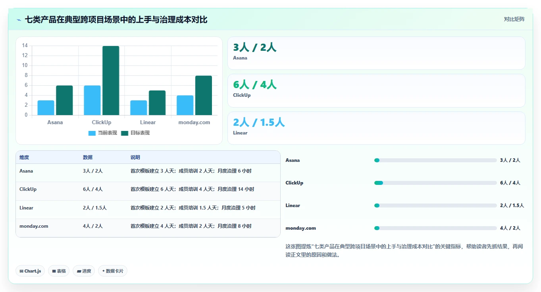Click the Linear progress bar
Viewport: 541px width, 292px height.
435,206
